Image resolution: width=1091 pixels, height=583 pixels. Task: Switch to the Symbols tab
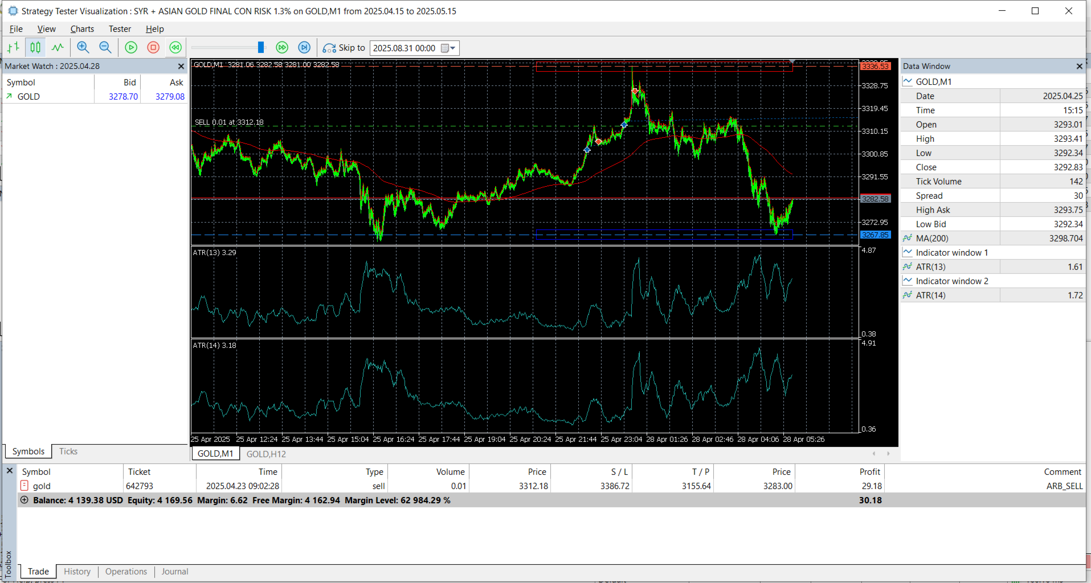(x=28, y=451)
